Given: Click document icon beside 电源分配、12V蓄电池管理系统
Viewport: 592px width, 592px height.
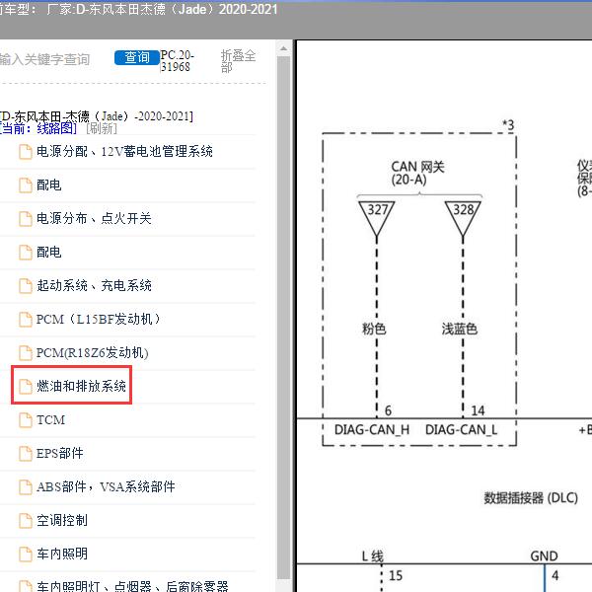Looking at the screenshot, I should (26, 152).
